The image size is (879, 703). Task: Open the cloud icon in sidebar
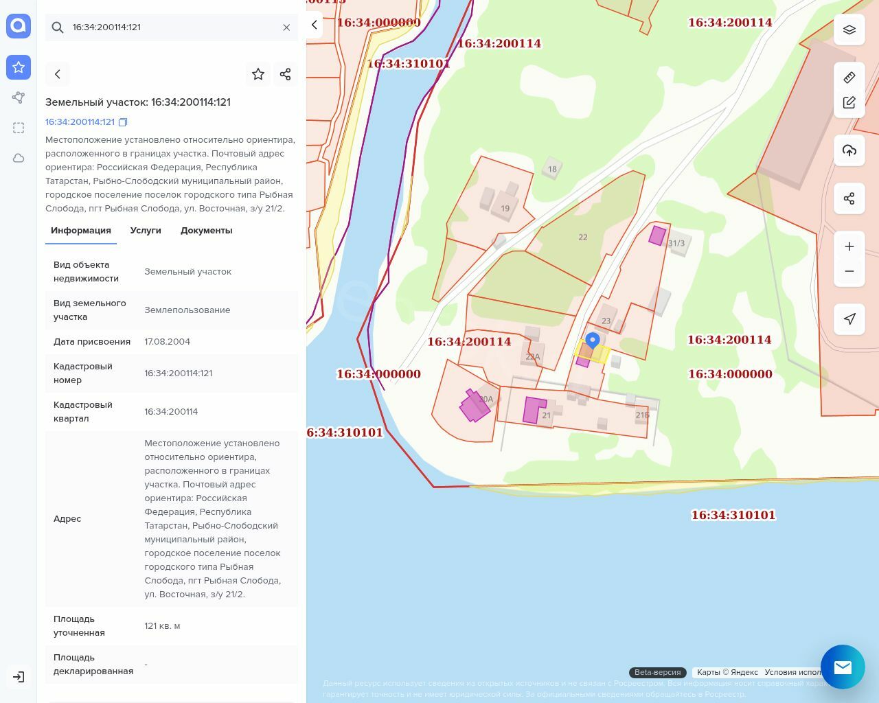click(19, 158)
